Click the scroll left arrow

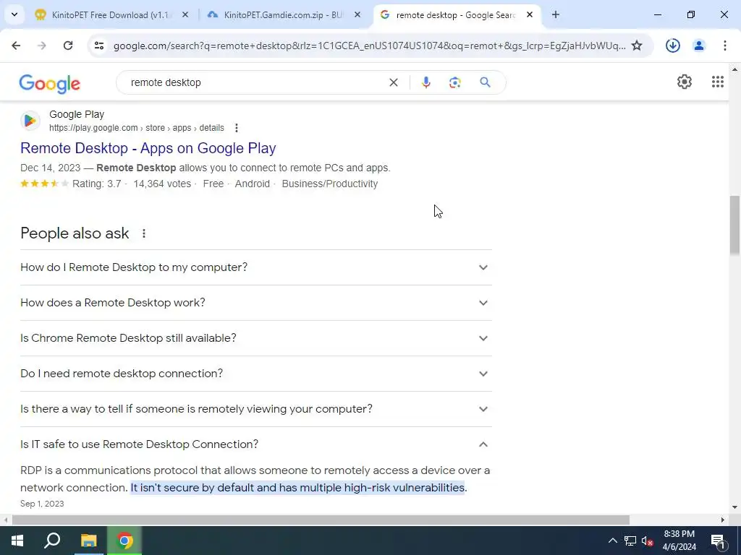[6, 520]
